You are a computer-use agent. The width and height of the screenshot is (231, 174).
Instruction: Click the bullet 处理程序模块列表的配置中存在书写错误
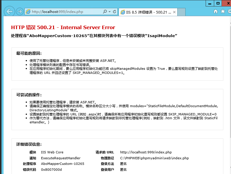[60, 65]
